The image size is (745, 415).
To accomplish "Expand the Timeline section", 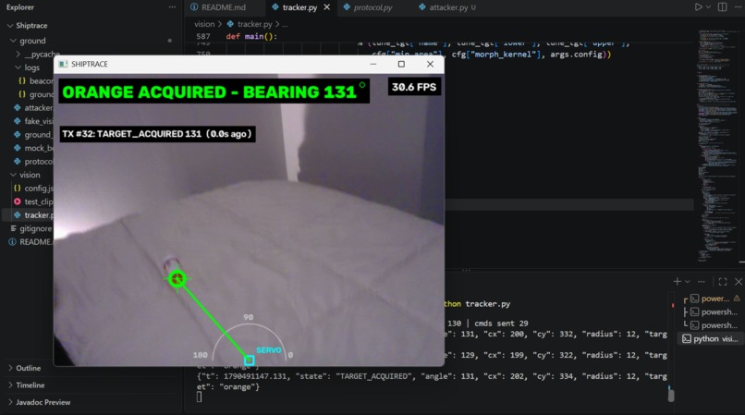I will tap(30, 385).
